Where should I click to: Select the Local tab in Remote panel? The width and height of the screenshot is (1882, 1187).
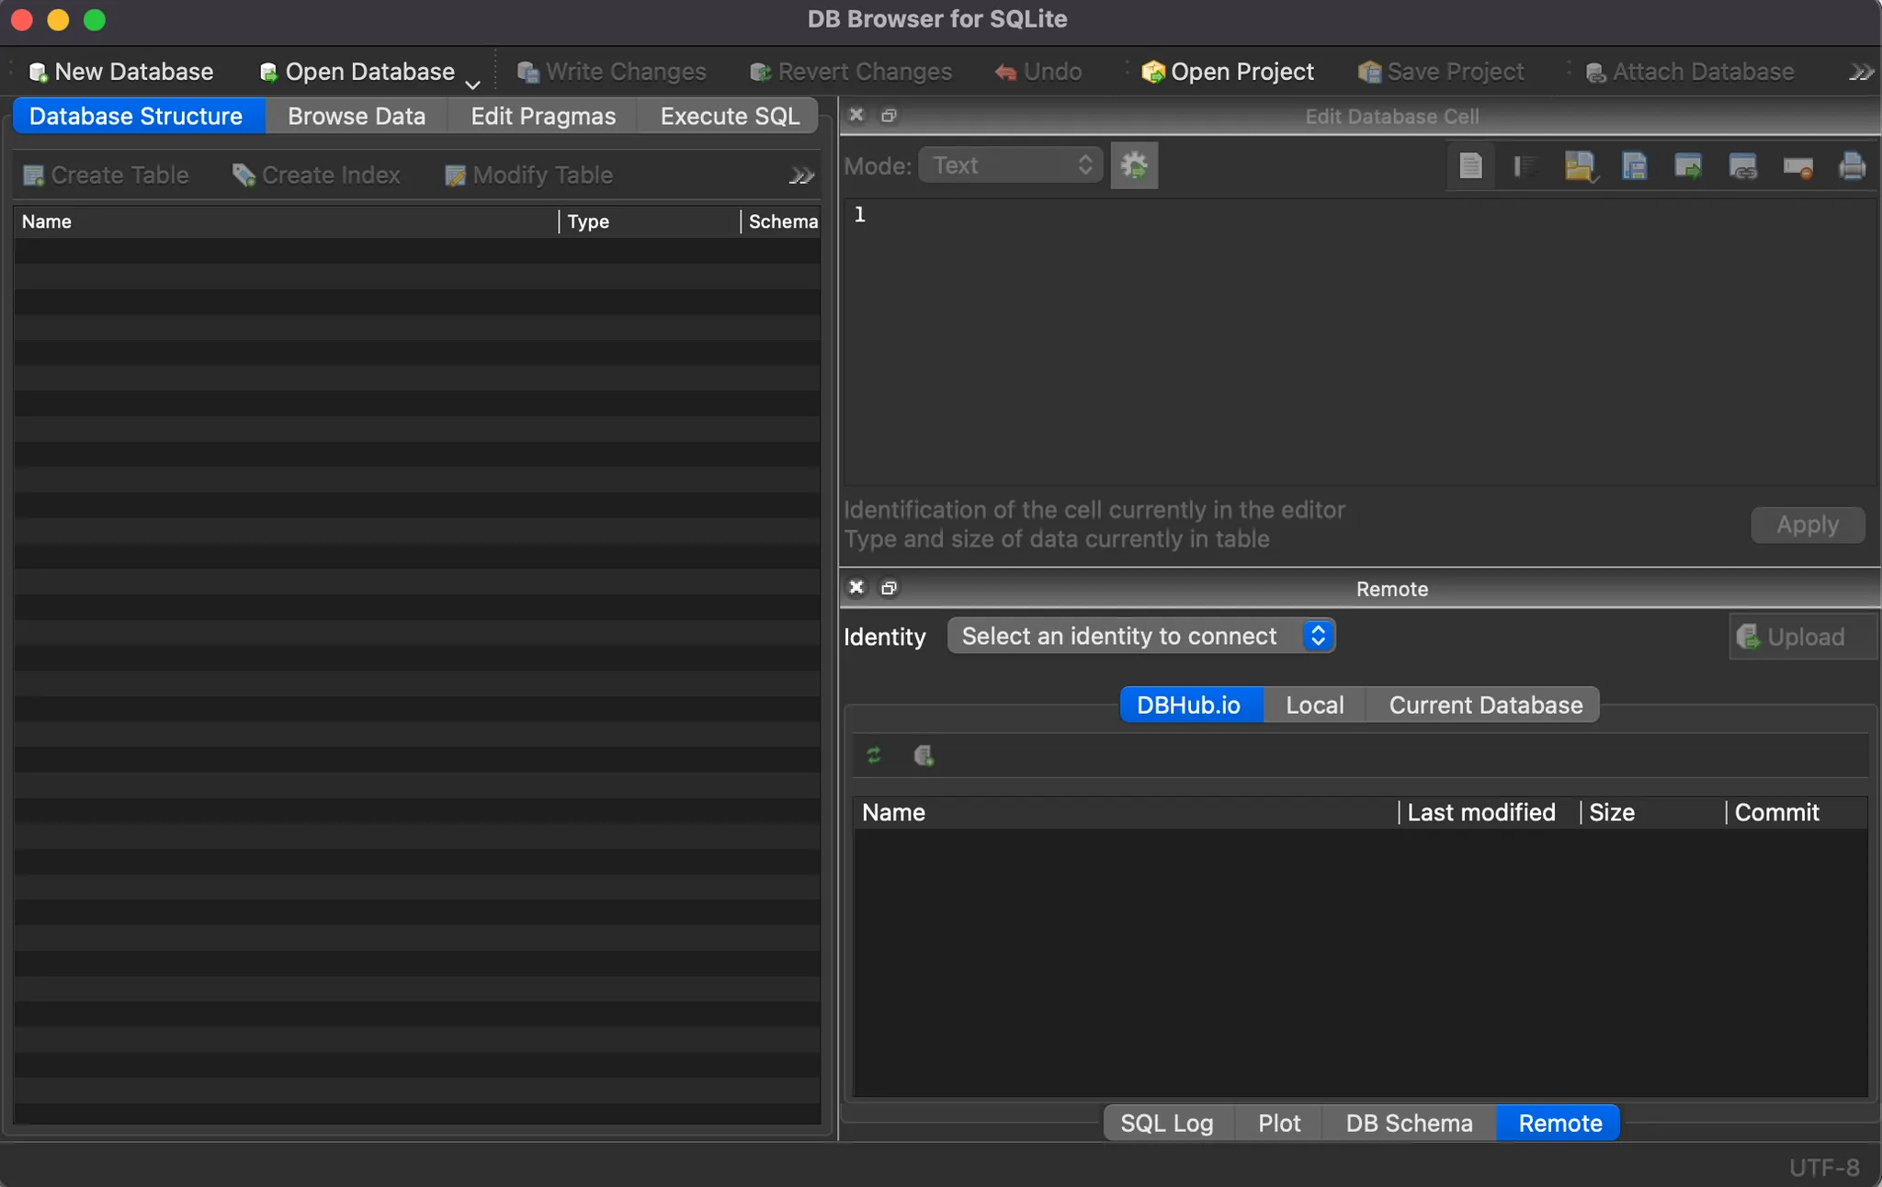click(1314, 705)
